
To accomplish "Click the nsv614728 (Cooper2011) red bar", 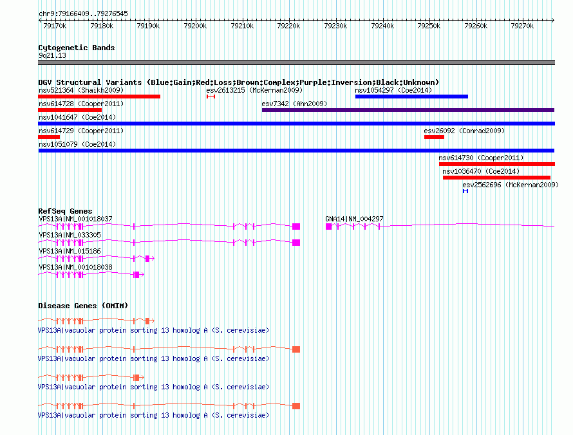I will tap(70, 110).
